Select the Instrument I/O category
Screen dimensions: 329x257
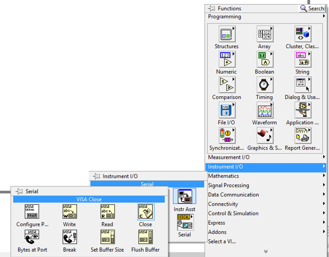(x=266, y=167)
